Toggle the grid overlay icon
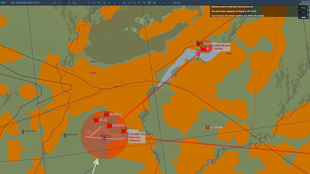 (x=159, y=3)
